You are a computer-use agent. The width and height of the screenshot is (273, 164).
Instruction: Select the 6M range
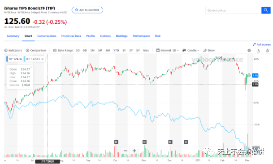108,50
